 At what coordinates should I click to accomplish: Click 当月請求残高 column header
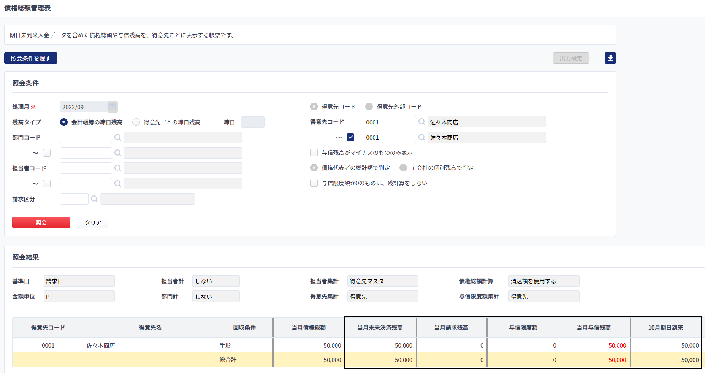(451, 327)
